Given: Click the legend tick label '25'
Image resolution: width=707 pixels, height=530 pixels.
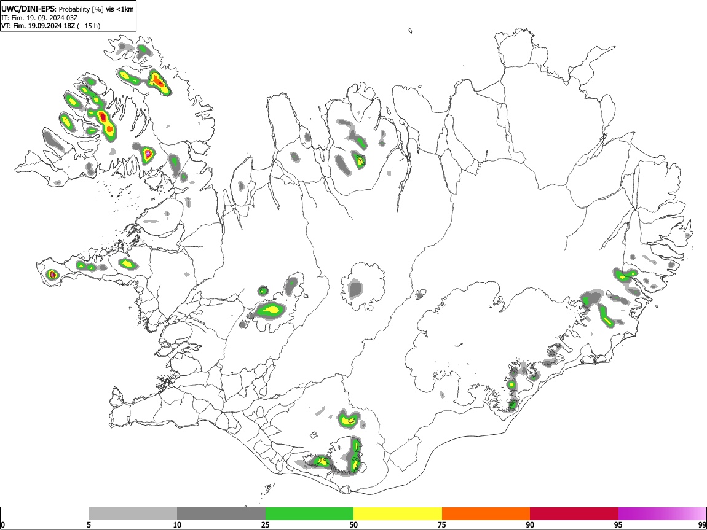Looking at the screenshot, I should point(266,524).
